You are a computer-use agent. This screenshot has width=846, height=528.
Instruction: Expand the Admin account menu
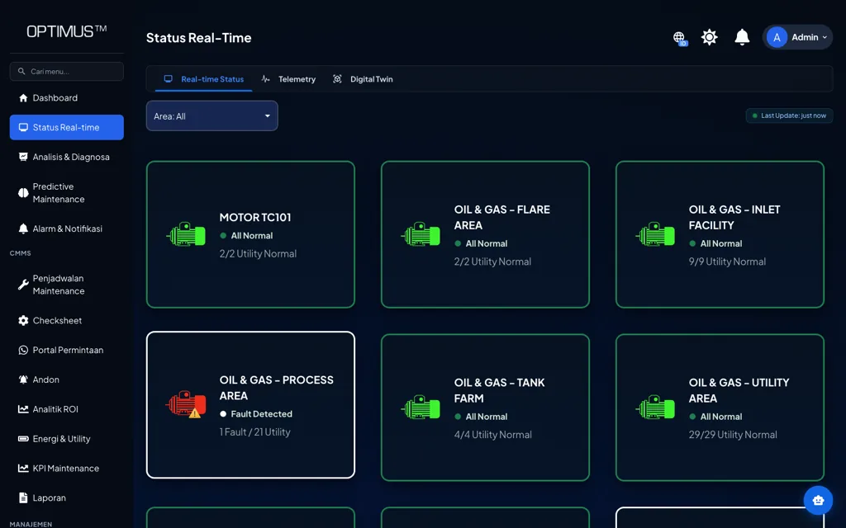[797, 38]
